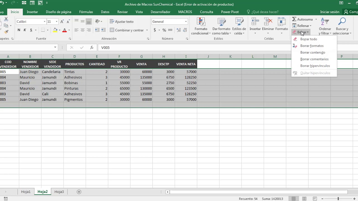Add a new sheet with plus icon

point(79,192)
